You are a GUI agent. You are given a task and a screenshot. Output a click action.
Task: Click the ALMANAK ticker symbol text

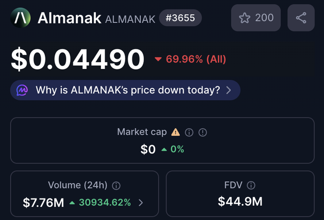[x=130, y=19]
